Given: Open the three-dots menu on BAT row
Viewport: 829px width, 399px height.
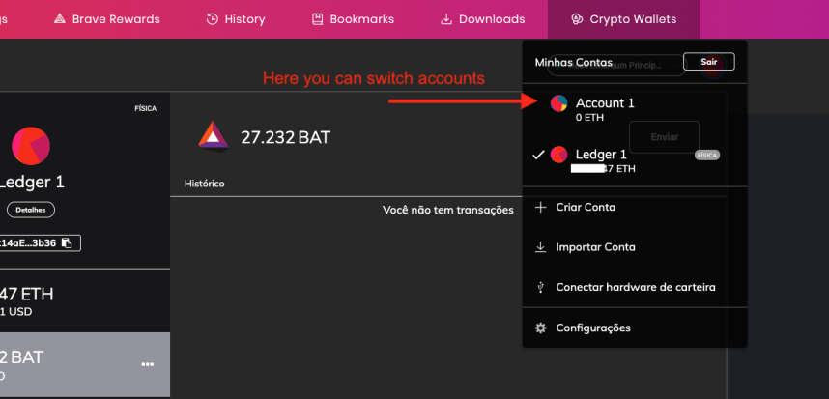Looking at the screenshot, I should point(148,364).
